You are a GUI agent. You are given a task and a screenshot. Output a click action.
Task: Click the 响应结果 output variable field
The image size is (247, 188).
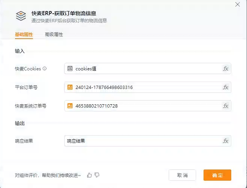tap(148, 141)
